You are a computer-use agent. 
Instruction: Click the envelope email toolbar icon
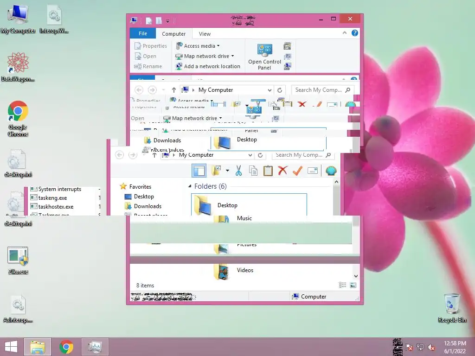312,171
